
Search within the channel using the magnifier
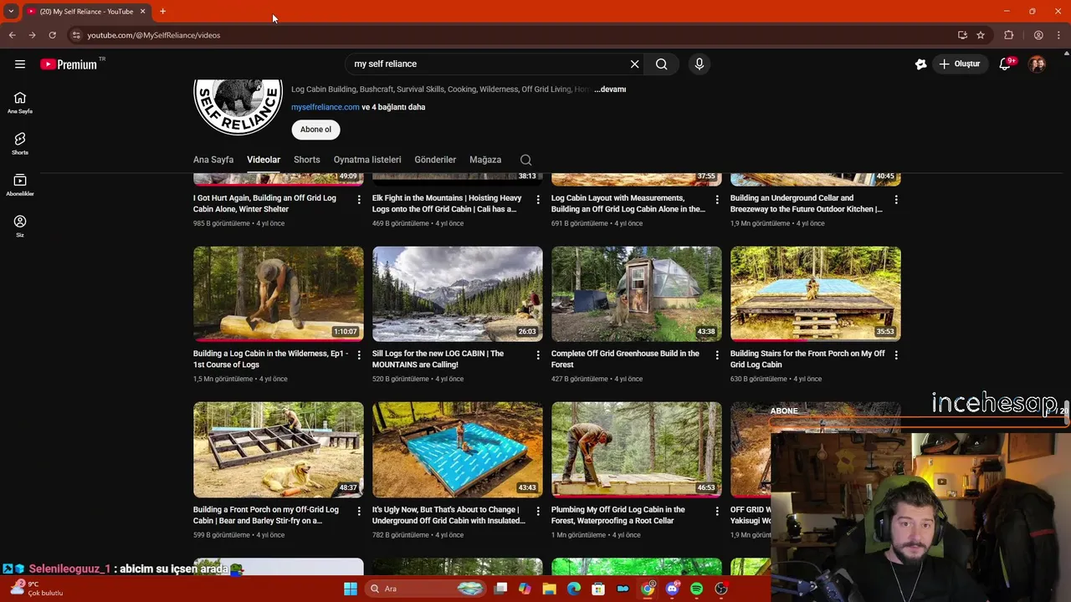pyautogui.click(x=525, y=160)
